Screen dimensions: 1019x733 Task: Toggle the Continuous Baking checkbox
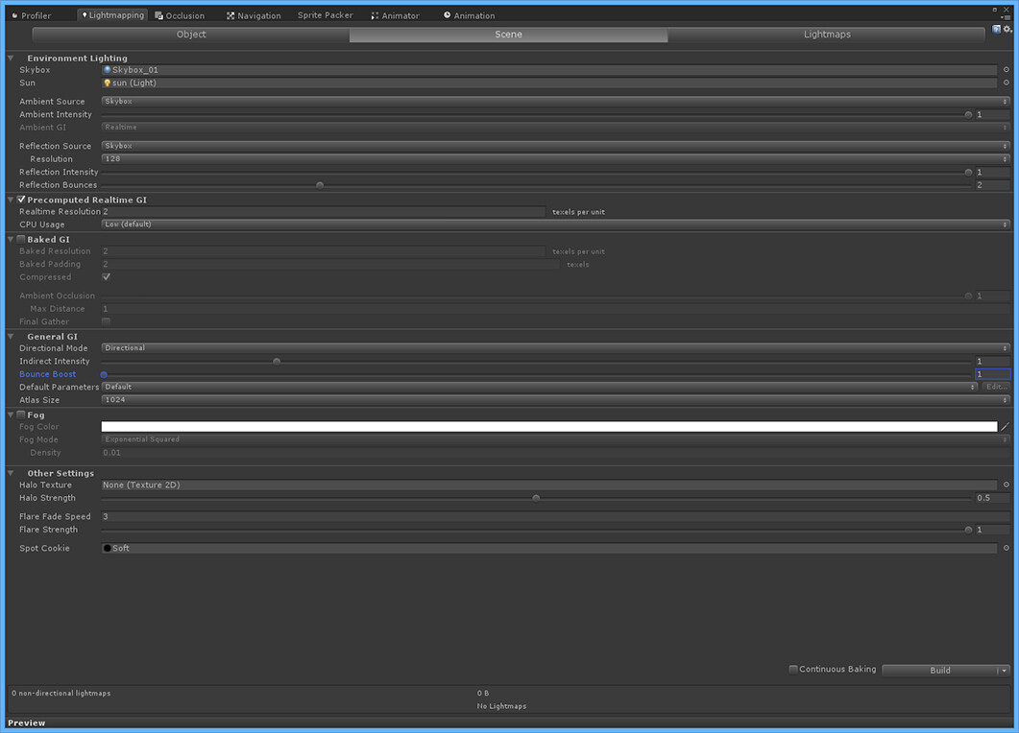(793, 669)
